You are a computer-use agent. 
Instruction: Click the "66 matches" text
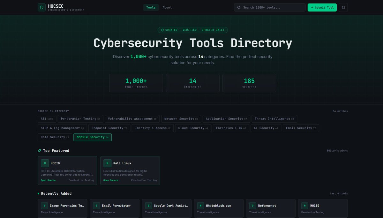(x=340, y=111)
